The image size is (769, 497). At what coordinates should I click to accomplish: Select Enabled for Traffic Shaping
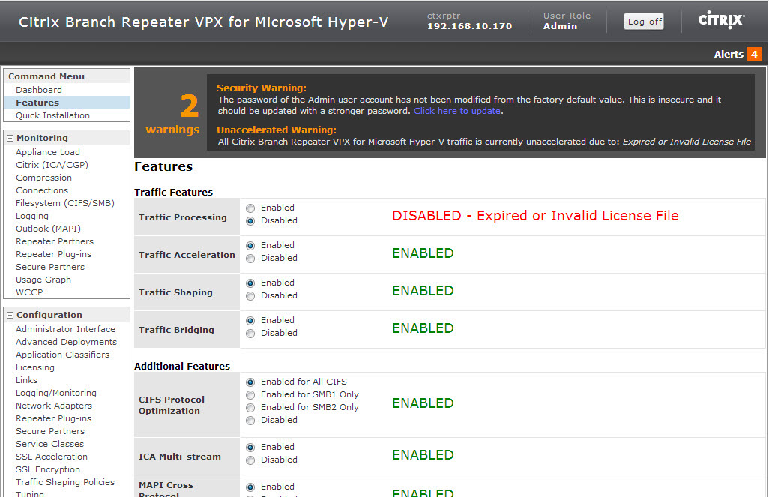click(250, 283)
